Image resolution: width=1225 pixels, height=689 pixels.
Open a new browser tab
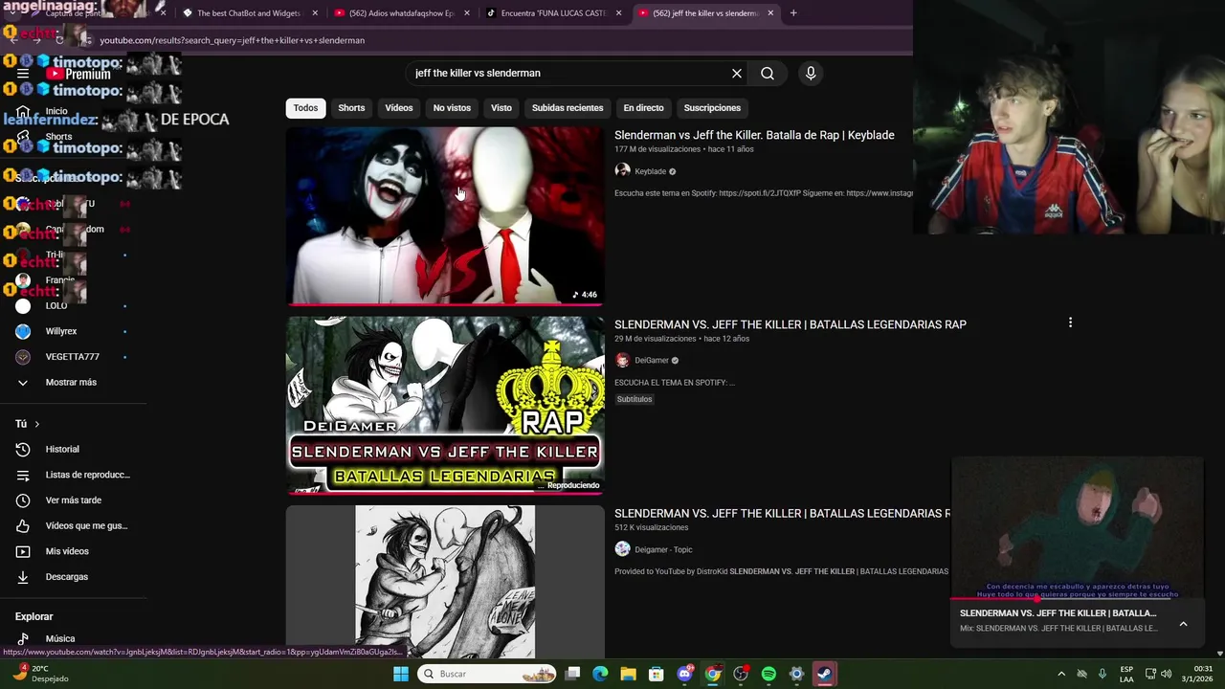pyautogui.click(x=793, y=13)
